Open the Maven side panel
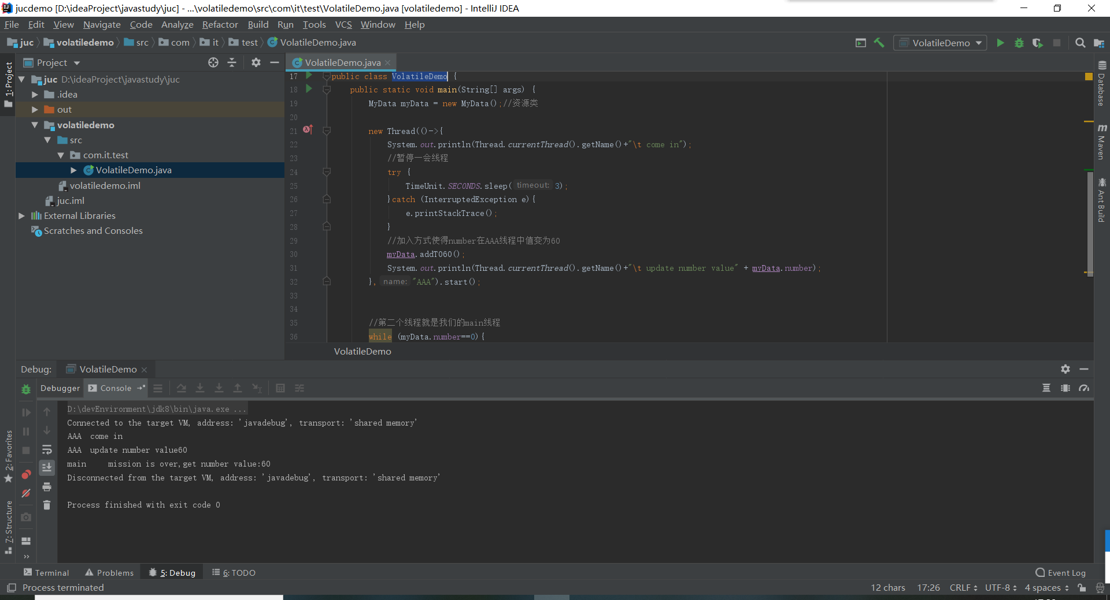1110x600 pixels. point(1102,142)
